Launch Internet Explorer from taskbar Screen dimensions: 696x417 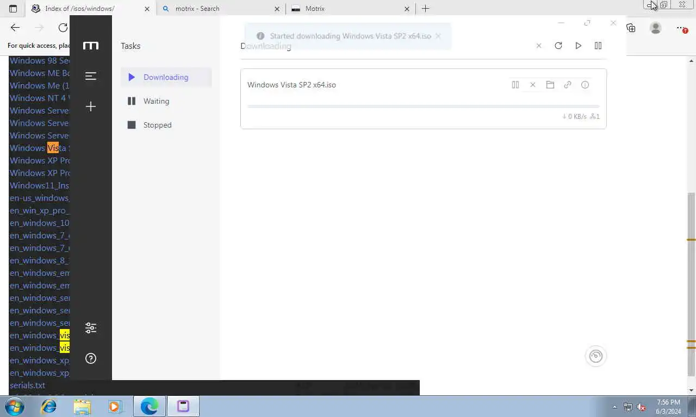pos(49,406)
